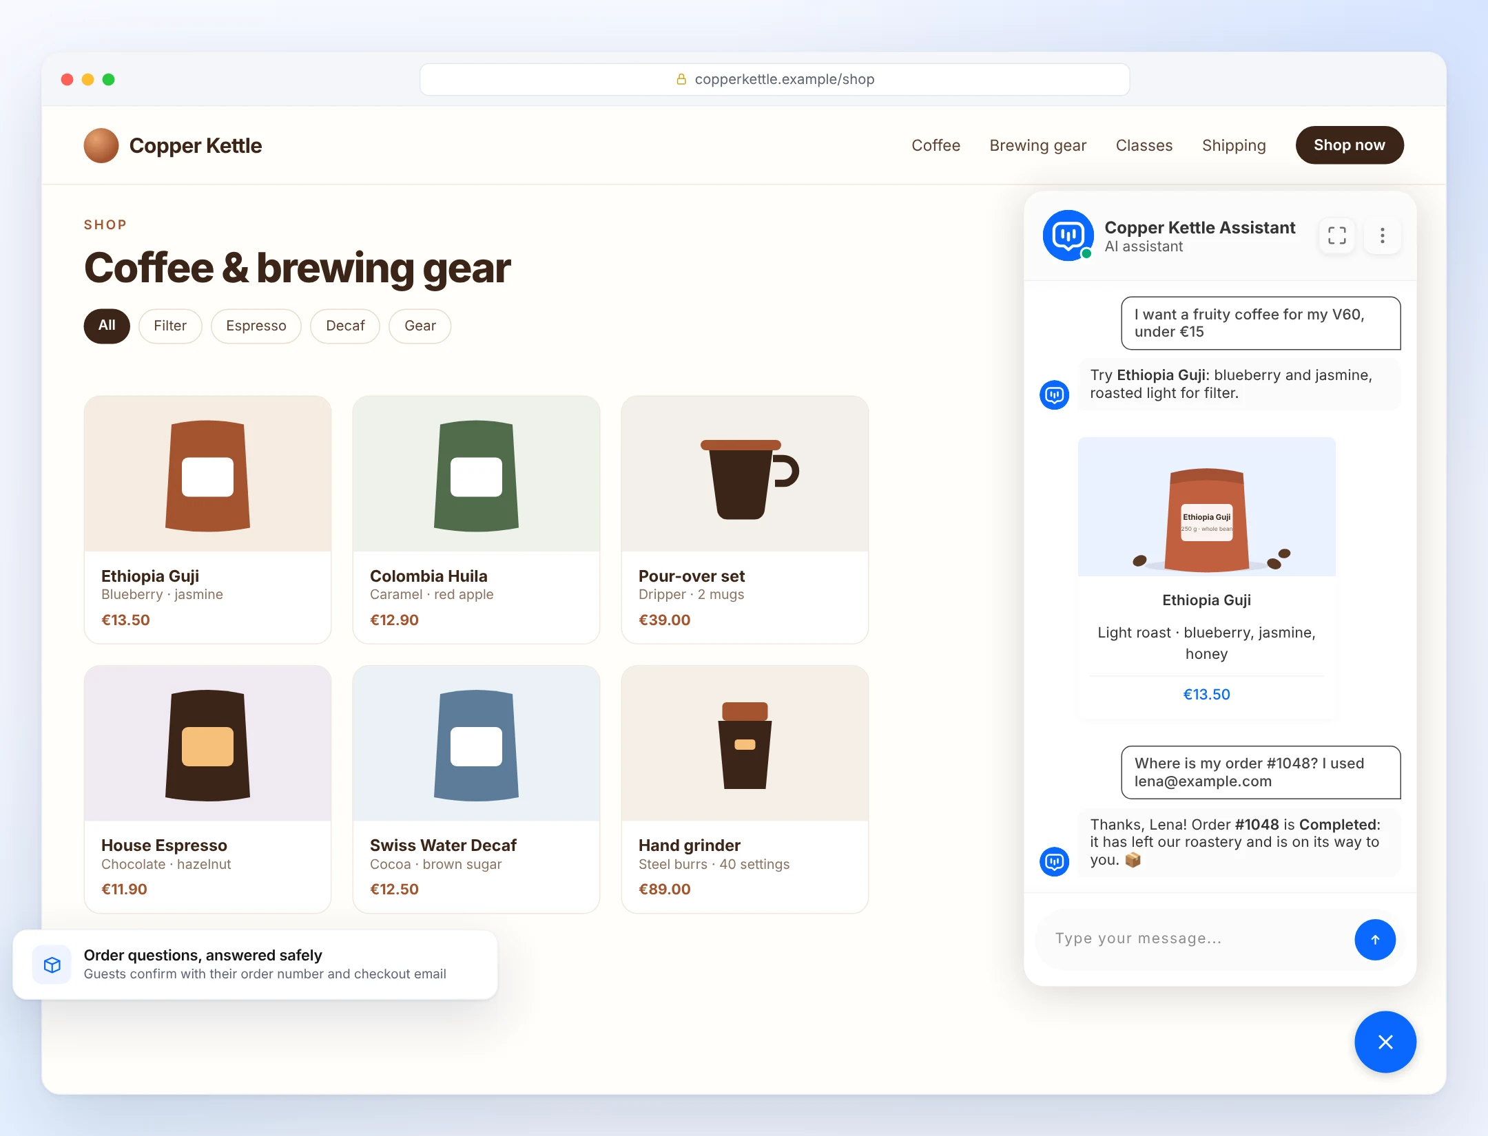Screen dimensions: 1488x1136
Task: Click the Copper Kettle brand name
Action: pos(196,146)
